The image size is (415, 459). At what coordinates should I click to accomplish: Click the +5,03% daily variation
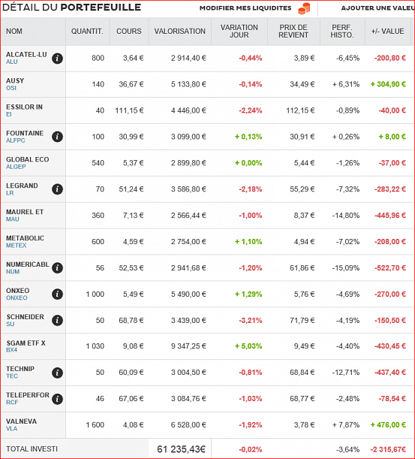[248, 346]
